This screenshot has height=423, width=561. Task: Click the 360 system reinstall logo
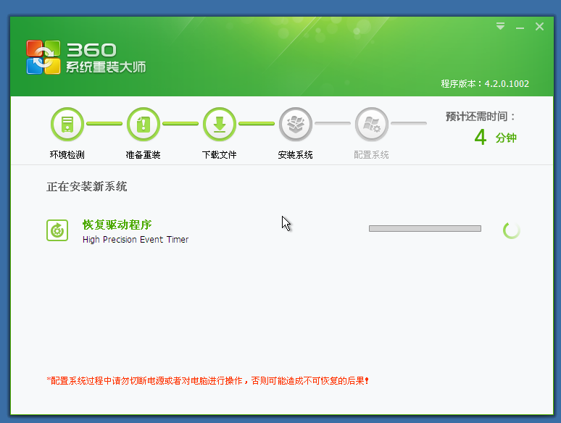tap(43, 57)
